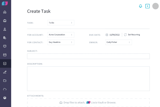
Task: Click the Liscio logo in sidebar
Action: click(5, 3)
